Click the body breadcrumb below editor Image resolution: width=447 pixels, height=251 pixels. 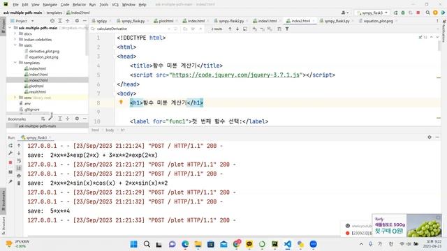pyautogui.click(x=110, y=130)
